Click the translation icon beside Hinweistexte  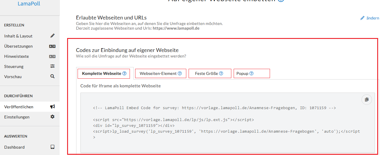pyautogui.click(x=52, y=56)
